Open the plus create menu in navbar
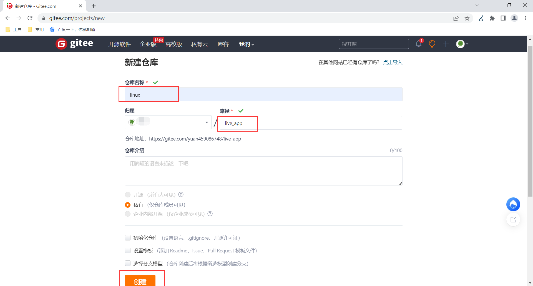 coord(446,44)
